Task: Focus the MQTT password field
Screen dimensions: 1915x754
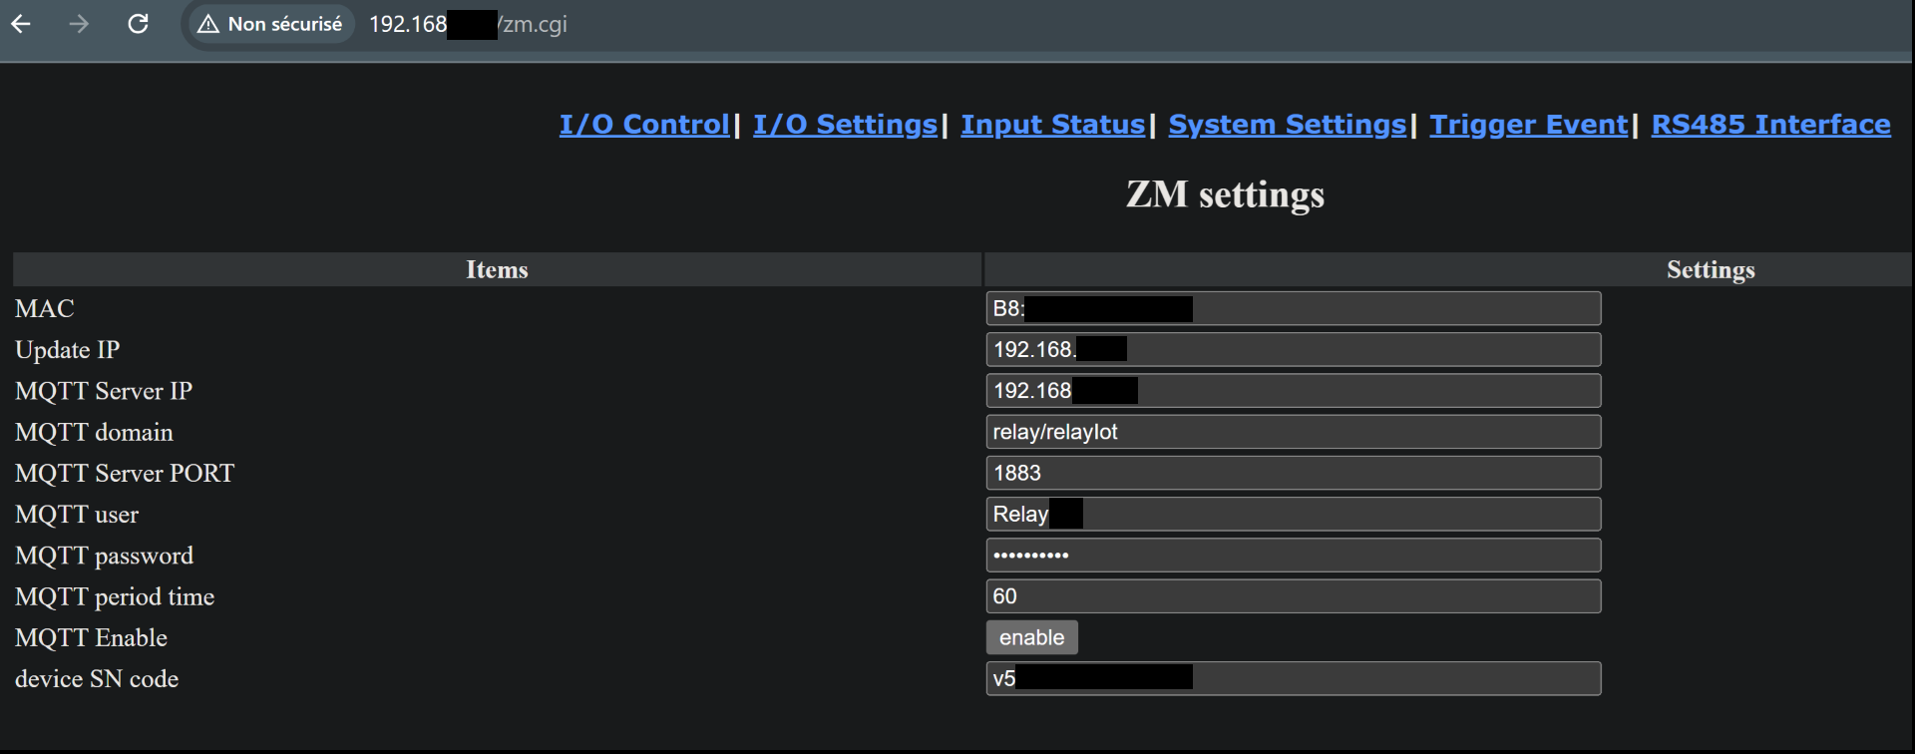Action: point(1294,556)
